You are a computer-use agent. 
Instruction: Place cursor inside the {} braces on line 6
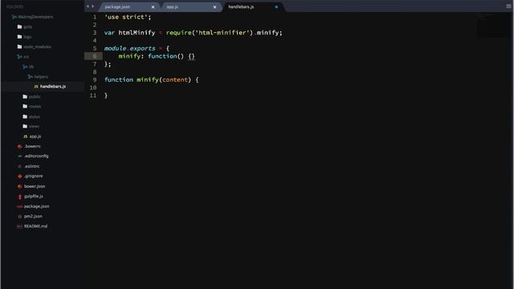[x=192, y=56]
